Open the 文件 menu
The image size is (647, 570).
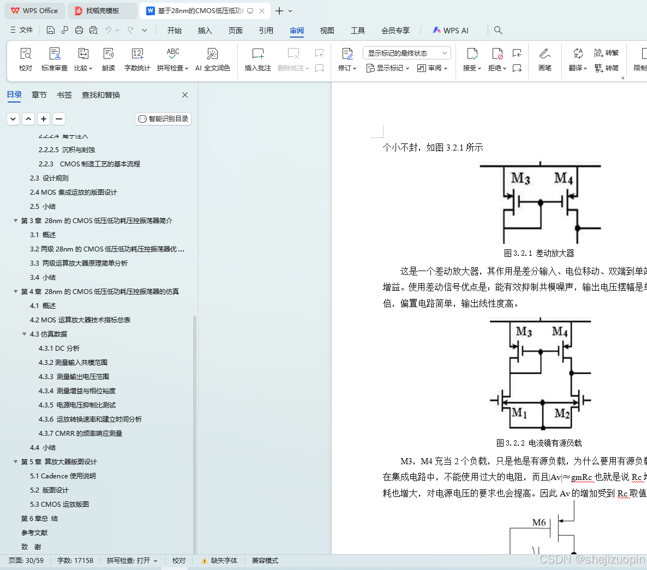click(21, 30)
